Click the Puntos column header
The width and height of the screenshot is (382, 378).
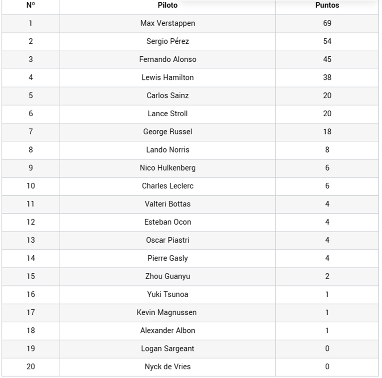(x=327, y=6)
